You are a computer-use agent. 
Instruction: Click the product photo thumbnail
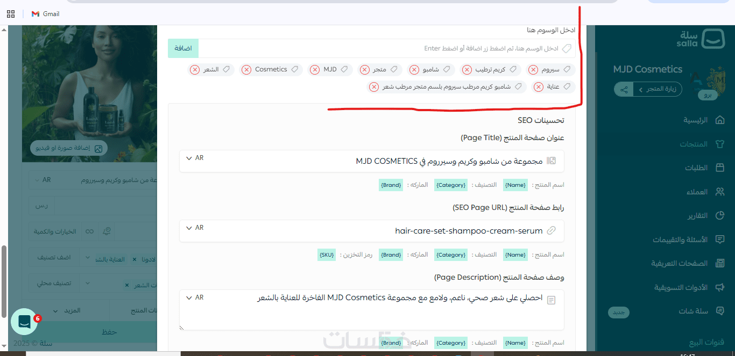(89, 93)
